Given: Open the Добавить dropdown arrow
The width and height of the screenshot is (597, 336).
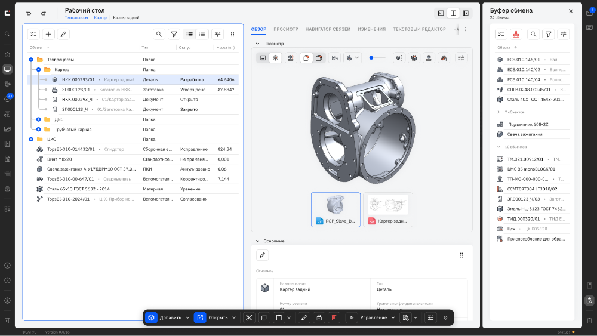Looking at the screenshot, I should click(x=187, y=317).
